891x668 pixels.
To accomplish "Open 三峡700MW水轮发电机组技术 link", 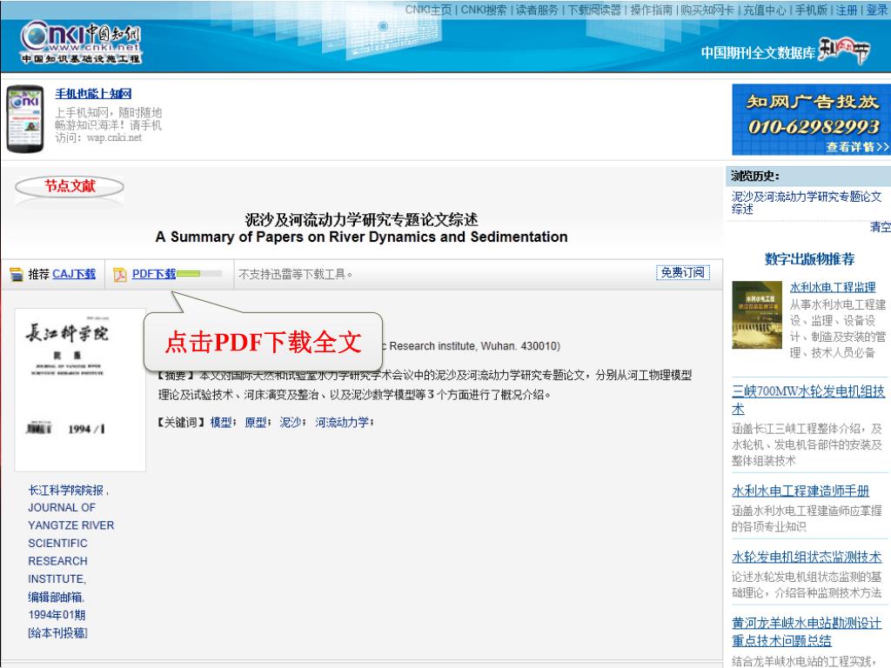I will point(808,400).
